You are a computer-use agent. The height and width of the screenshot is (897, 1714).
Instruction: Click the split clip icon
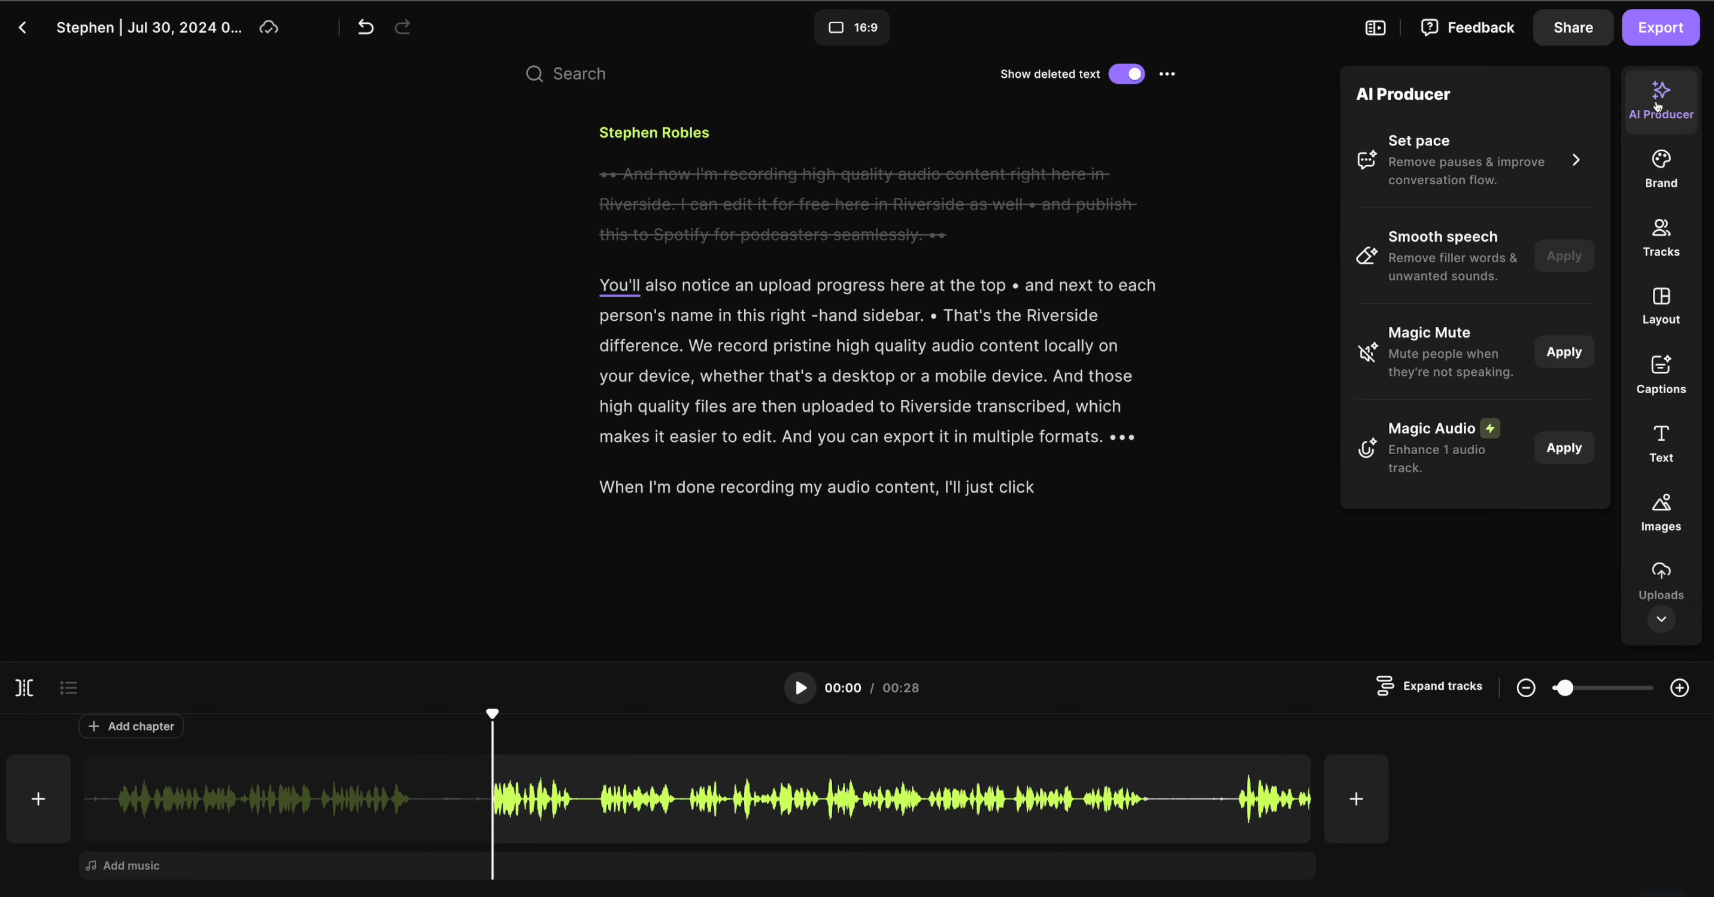click(25, 688)
